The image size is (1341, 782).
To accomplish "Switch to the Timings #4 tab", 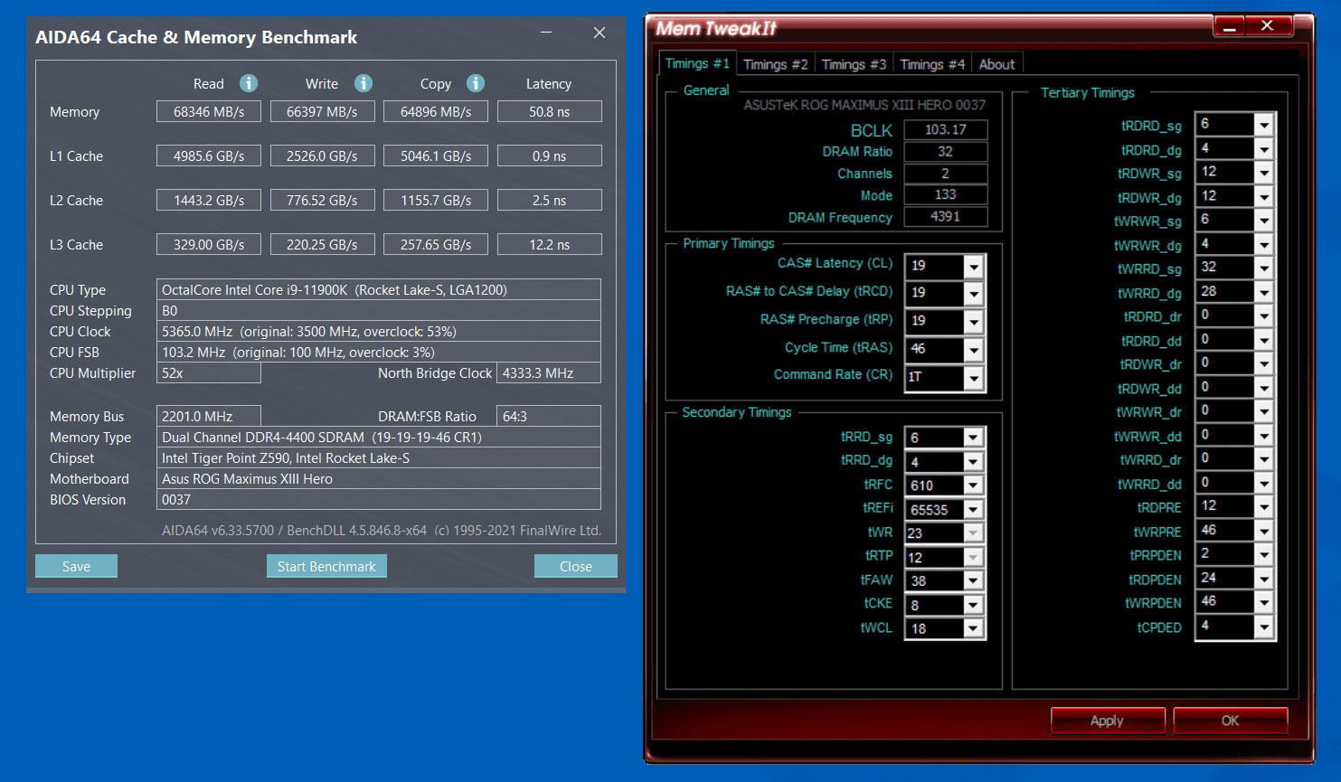I will (932, 64).
